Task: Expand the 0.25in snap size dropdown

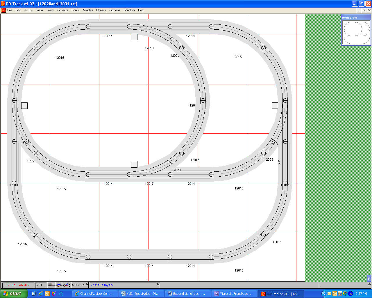Action: [x=87, y=284]
